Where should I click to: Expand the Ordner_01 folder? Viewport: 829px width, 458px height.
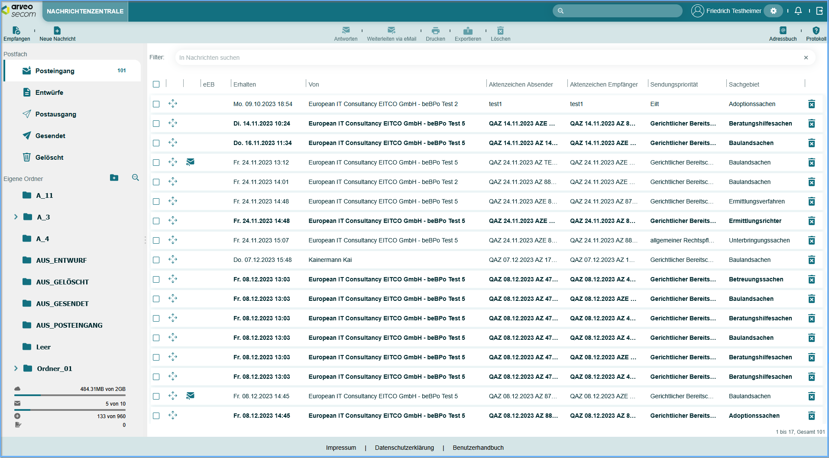coord(16,368)
